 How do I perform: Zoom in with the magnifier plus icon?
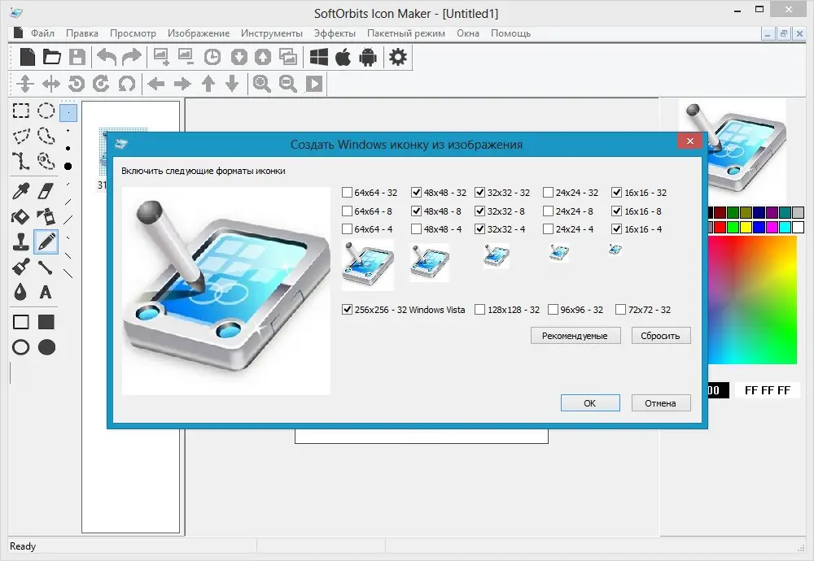click(261, 84)
